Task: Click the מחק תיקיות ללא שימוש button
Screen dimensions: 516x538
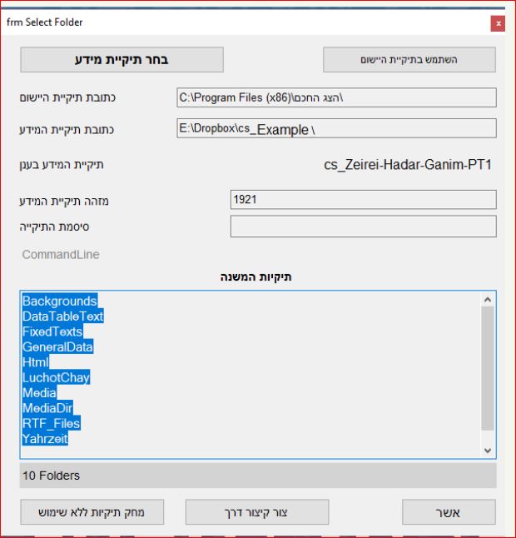Action: (92, 512)
